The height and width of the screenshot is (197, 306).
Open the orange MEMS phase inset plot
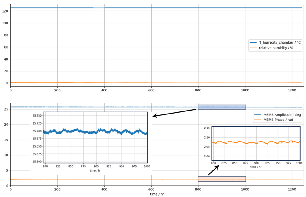256,143
